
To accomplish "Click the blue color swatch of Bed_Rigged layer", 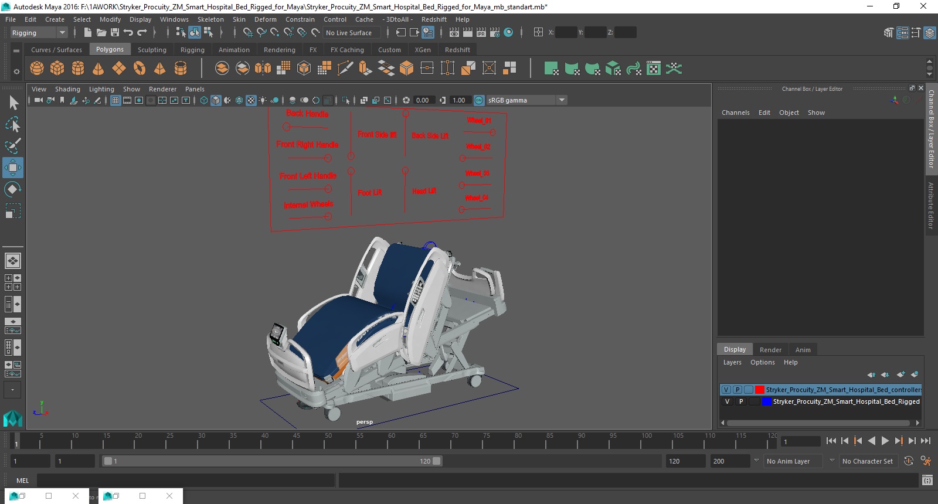I will pos(767,401).
